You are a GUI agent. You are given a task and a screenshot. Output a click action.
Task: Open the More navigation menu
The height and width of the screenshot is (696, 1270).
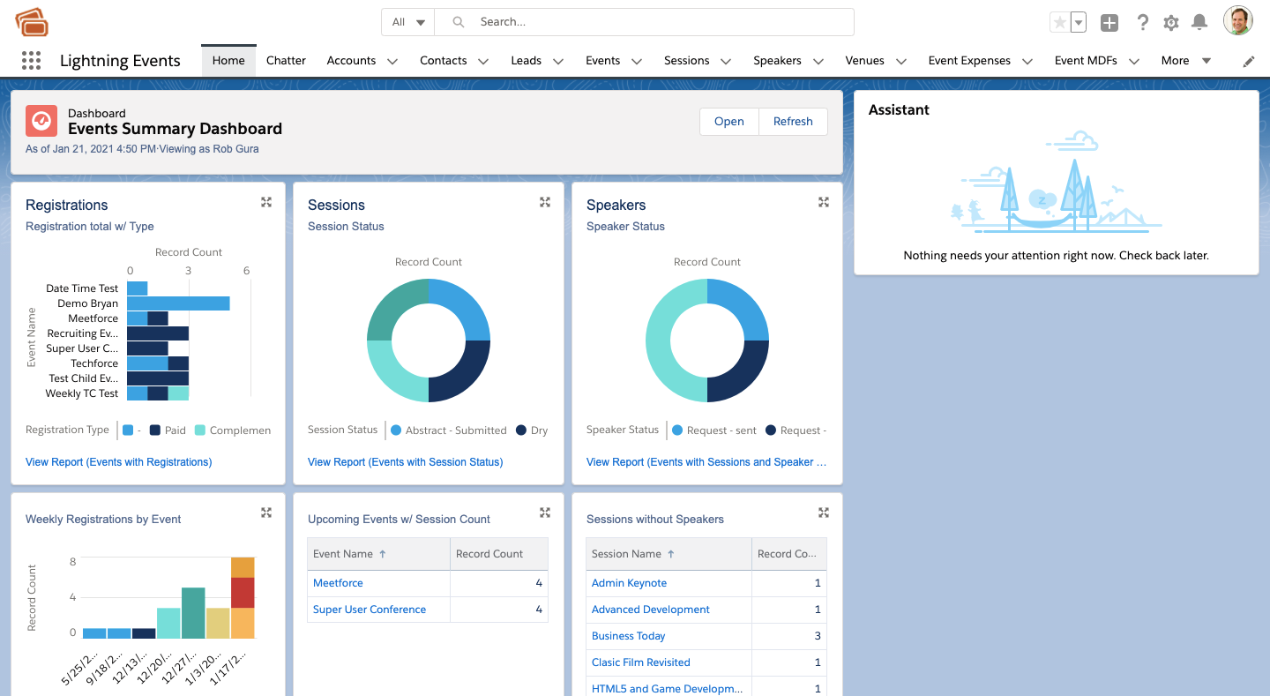1185,60
